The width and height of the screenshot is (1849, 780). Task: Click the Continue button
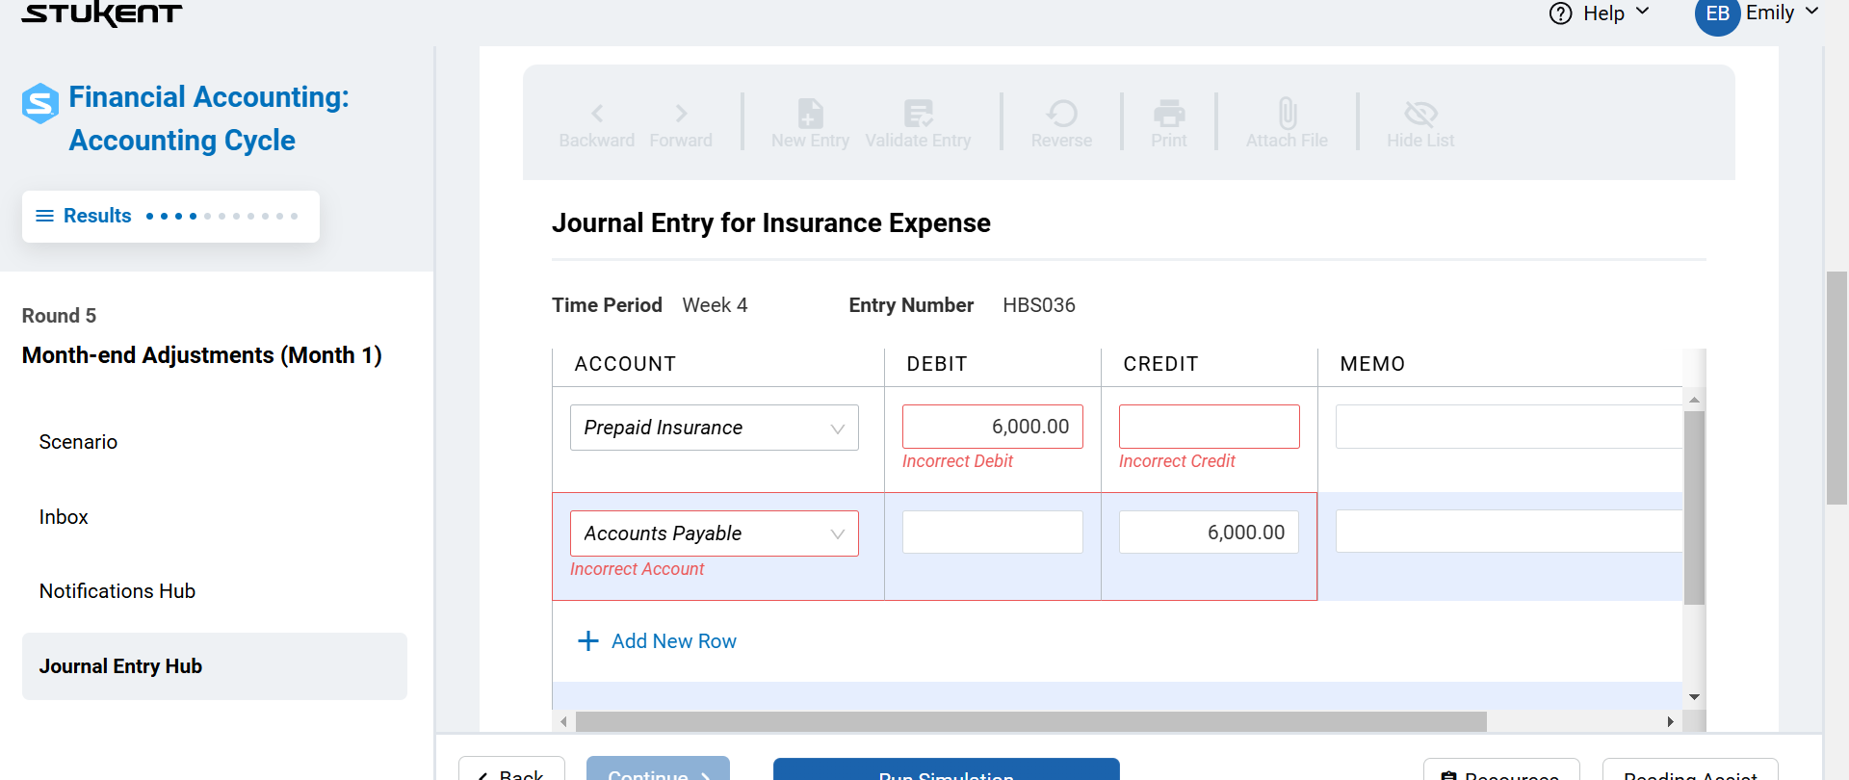click(658, 768)
